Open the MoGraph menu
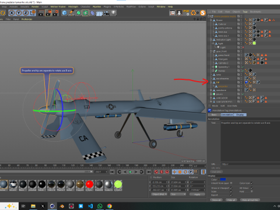 (73, 6)
